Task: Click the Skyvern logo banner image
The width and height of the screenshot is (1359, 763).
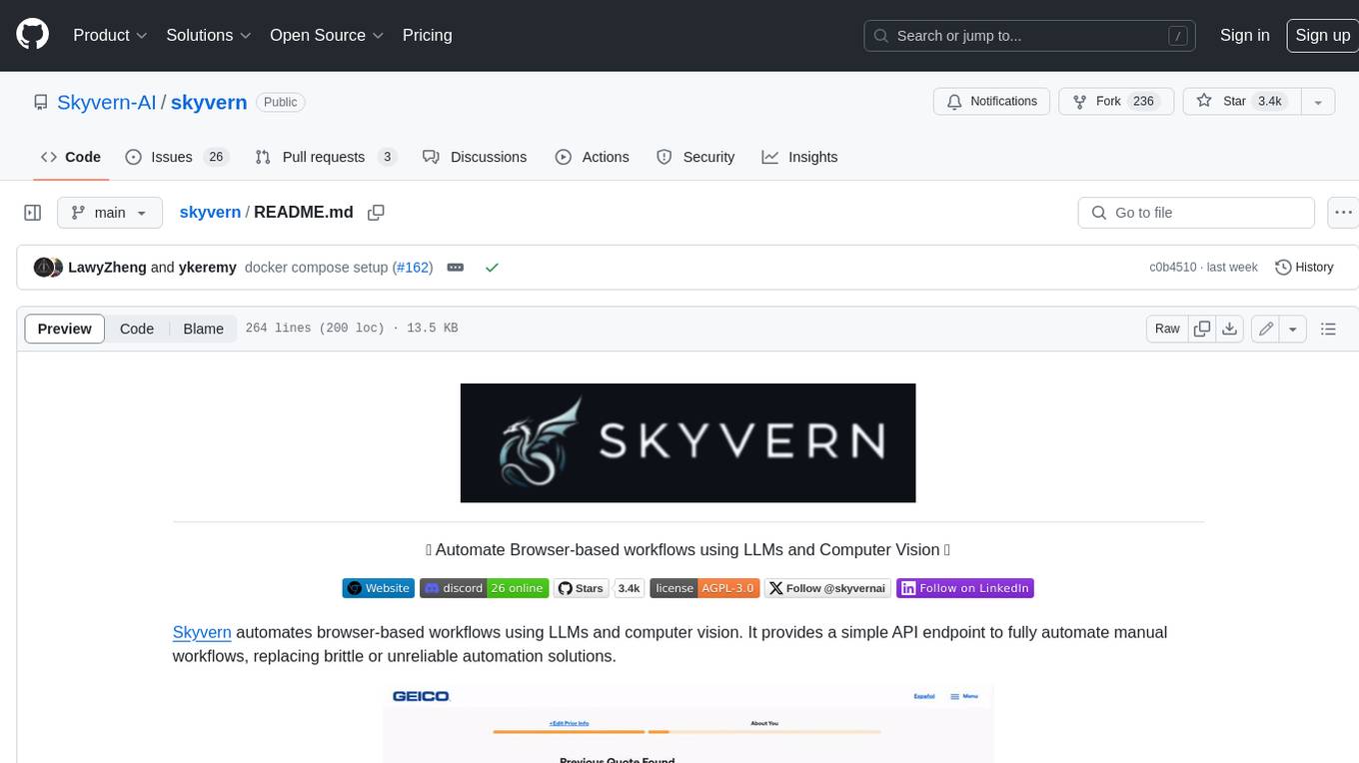Action: pos(687,442)
